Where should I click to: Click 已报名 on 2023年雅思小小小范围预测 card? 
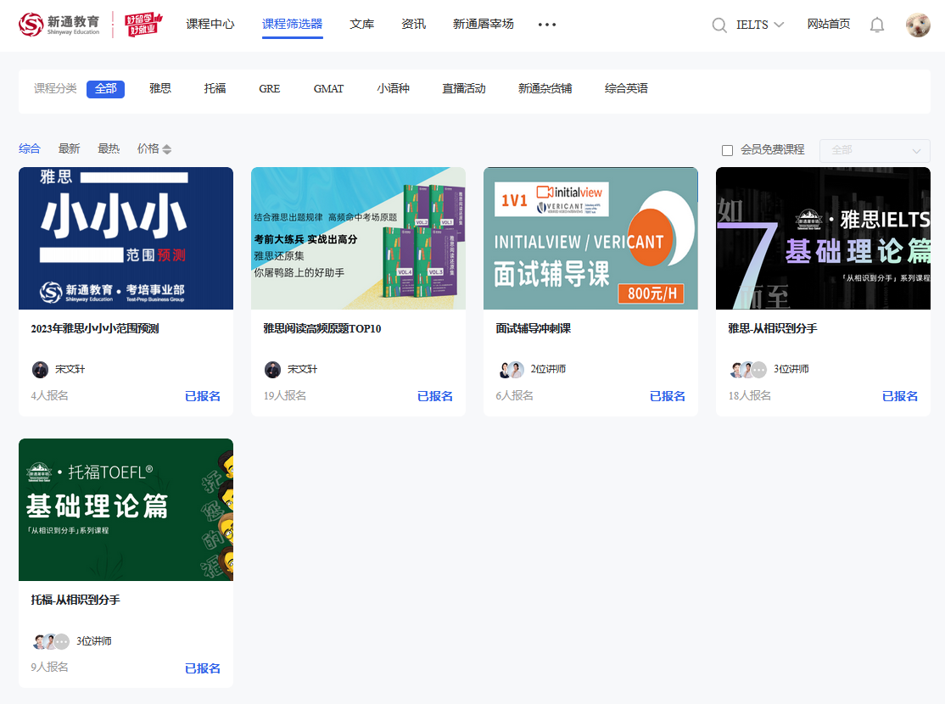tap(203, 396)
